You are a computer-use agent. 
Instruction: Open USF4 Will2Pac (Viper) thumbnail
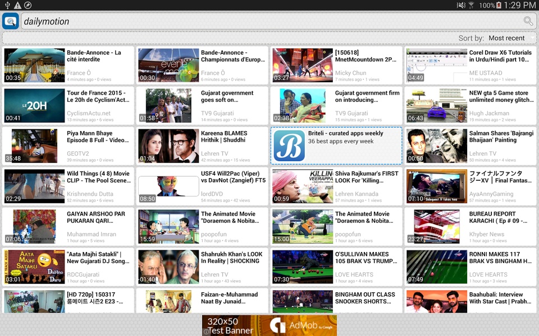[168, 186]
